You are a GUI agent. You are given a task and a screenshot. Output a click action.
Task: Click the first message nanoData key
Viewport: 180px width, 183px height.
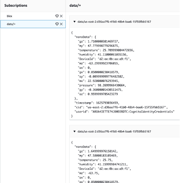tap(83, 37)
